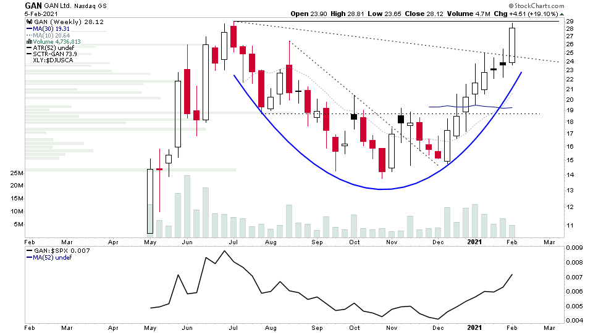The height and width of the screenshot is (333, 593).
Task: Click the volume bars glyph in legend
Action: point(30,41)
